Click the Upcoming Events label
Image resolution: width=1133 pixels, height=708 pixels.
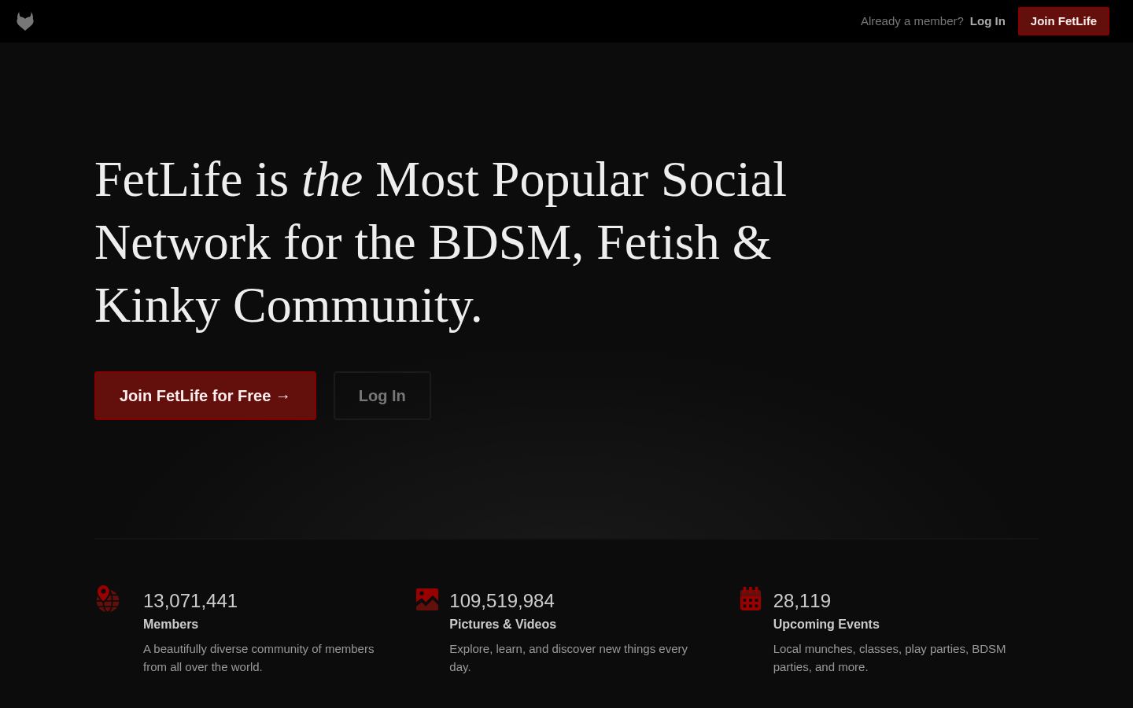pyautogui.click(x=826, y=624)
